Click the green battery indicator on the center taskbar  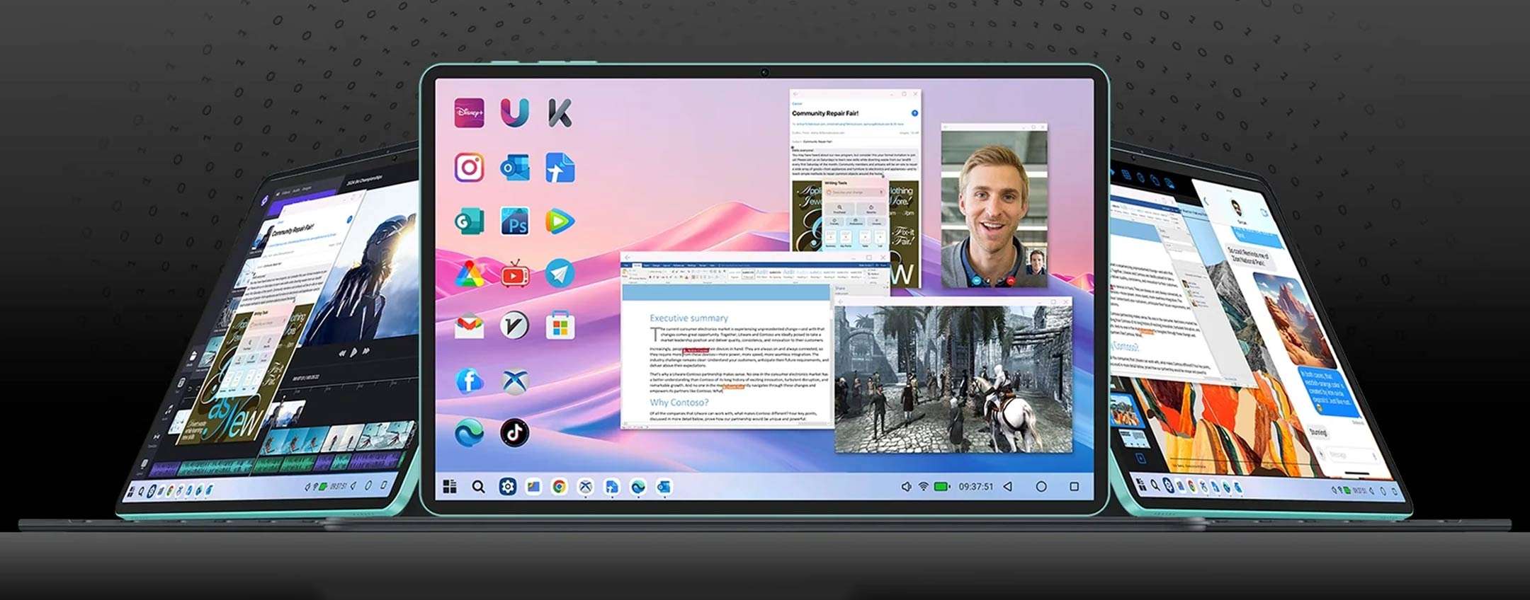(x=942, y=487)
